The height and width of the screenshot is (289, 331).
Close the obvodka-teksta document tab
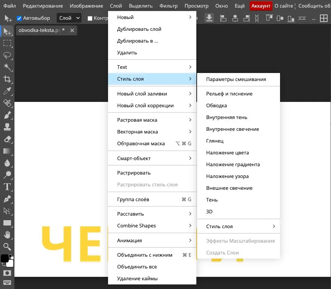[72, 30]
